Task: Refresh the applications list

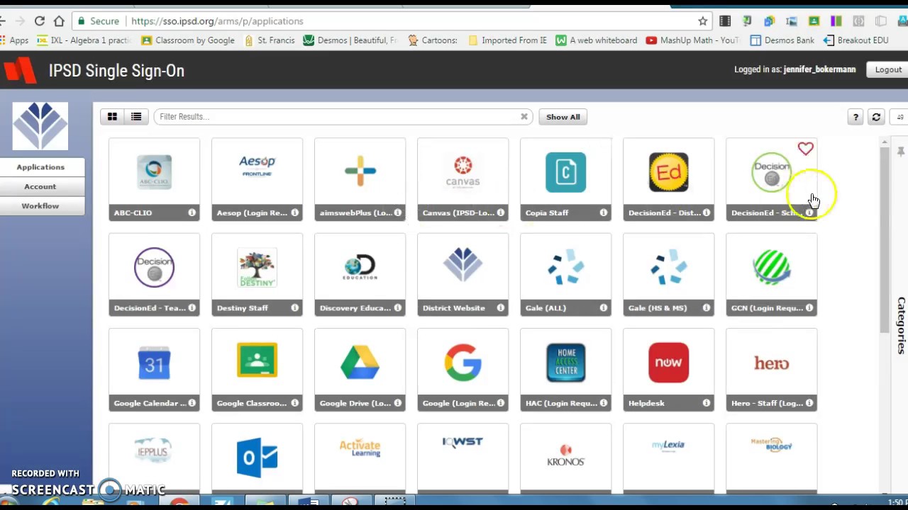Action: tap(876, 118)
